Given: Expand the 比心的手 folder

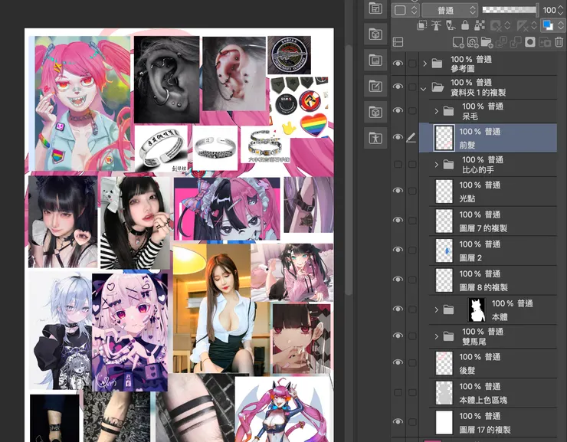Looking at the screenshot, I should coord(437,165).
